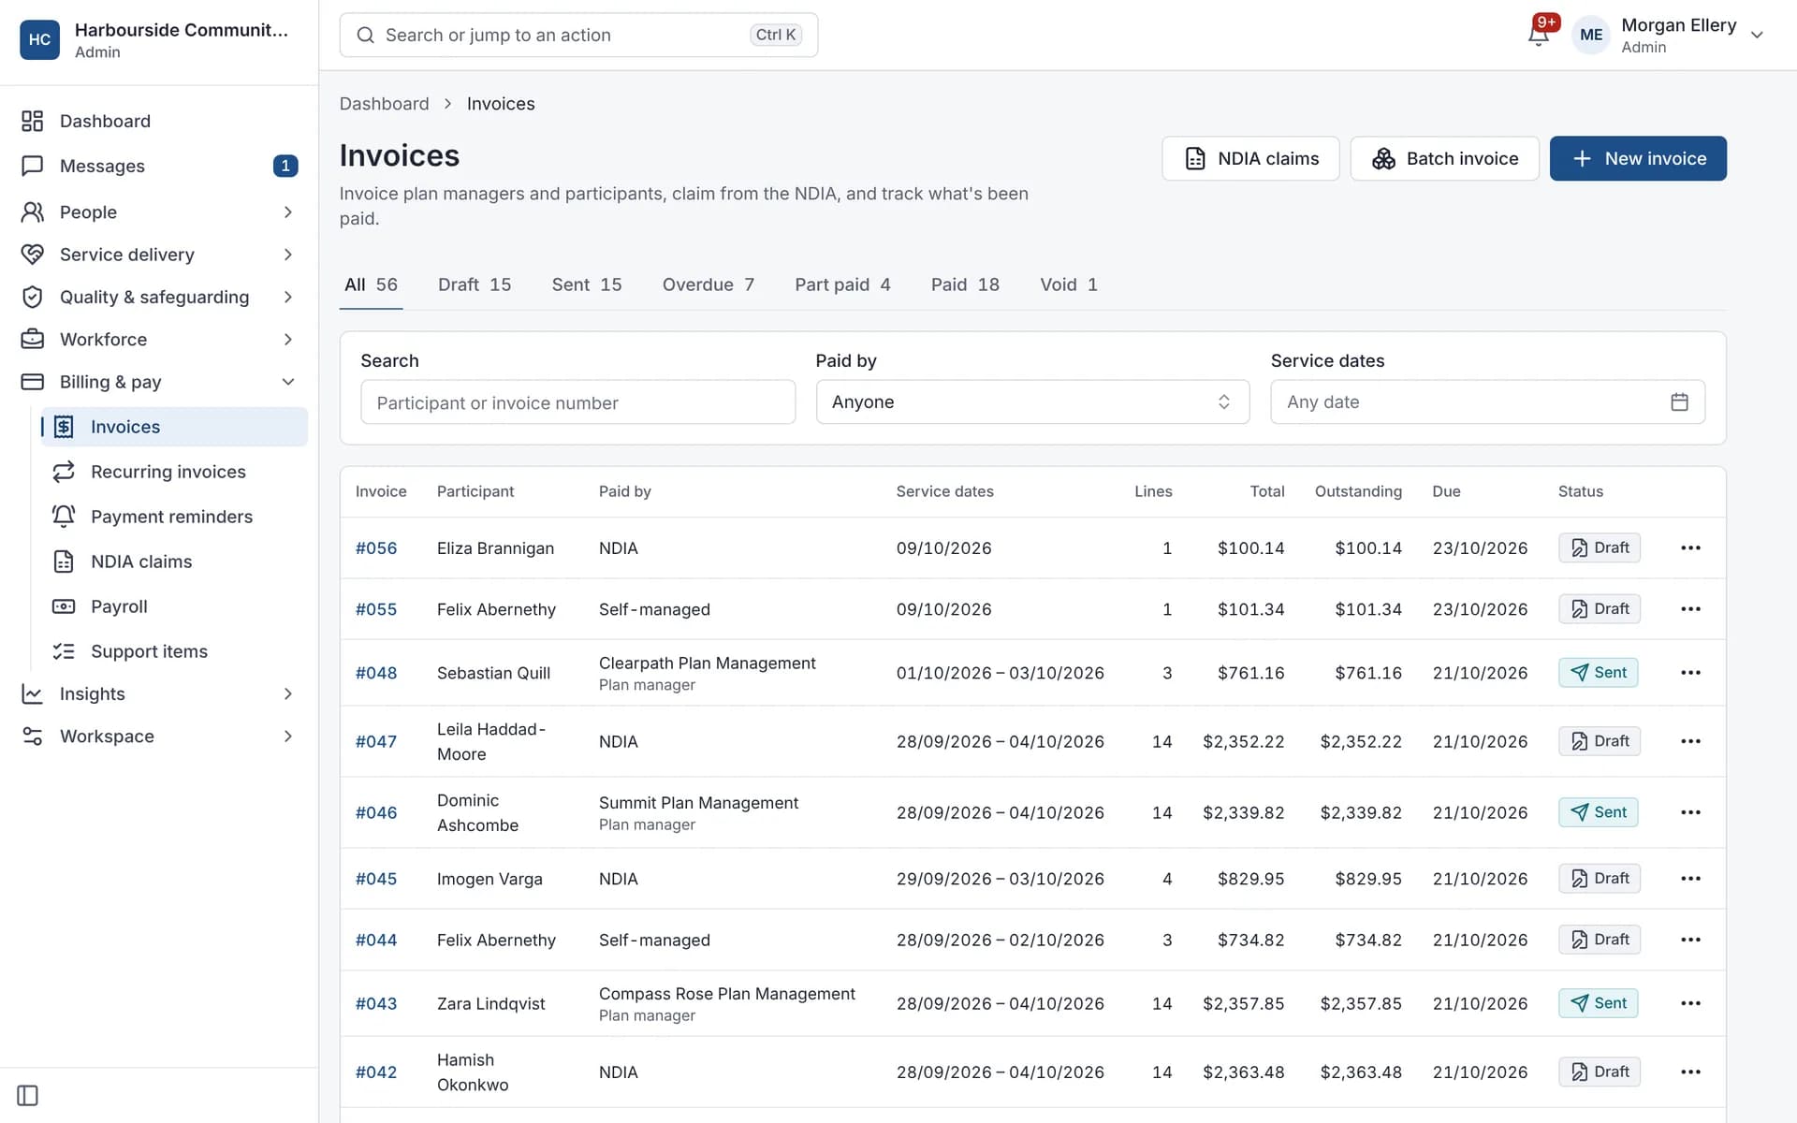Click the Draft status badge on invoice #047
Screen dimensions: 1797x1123
pos(1599,741)
